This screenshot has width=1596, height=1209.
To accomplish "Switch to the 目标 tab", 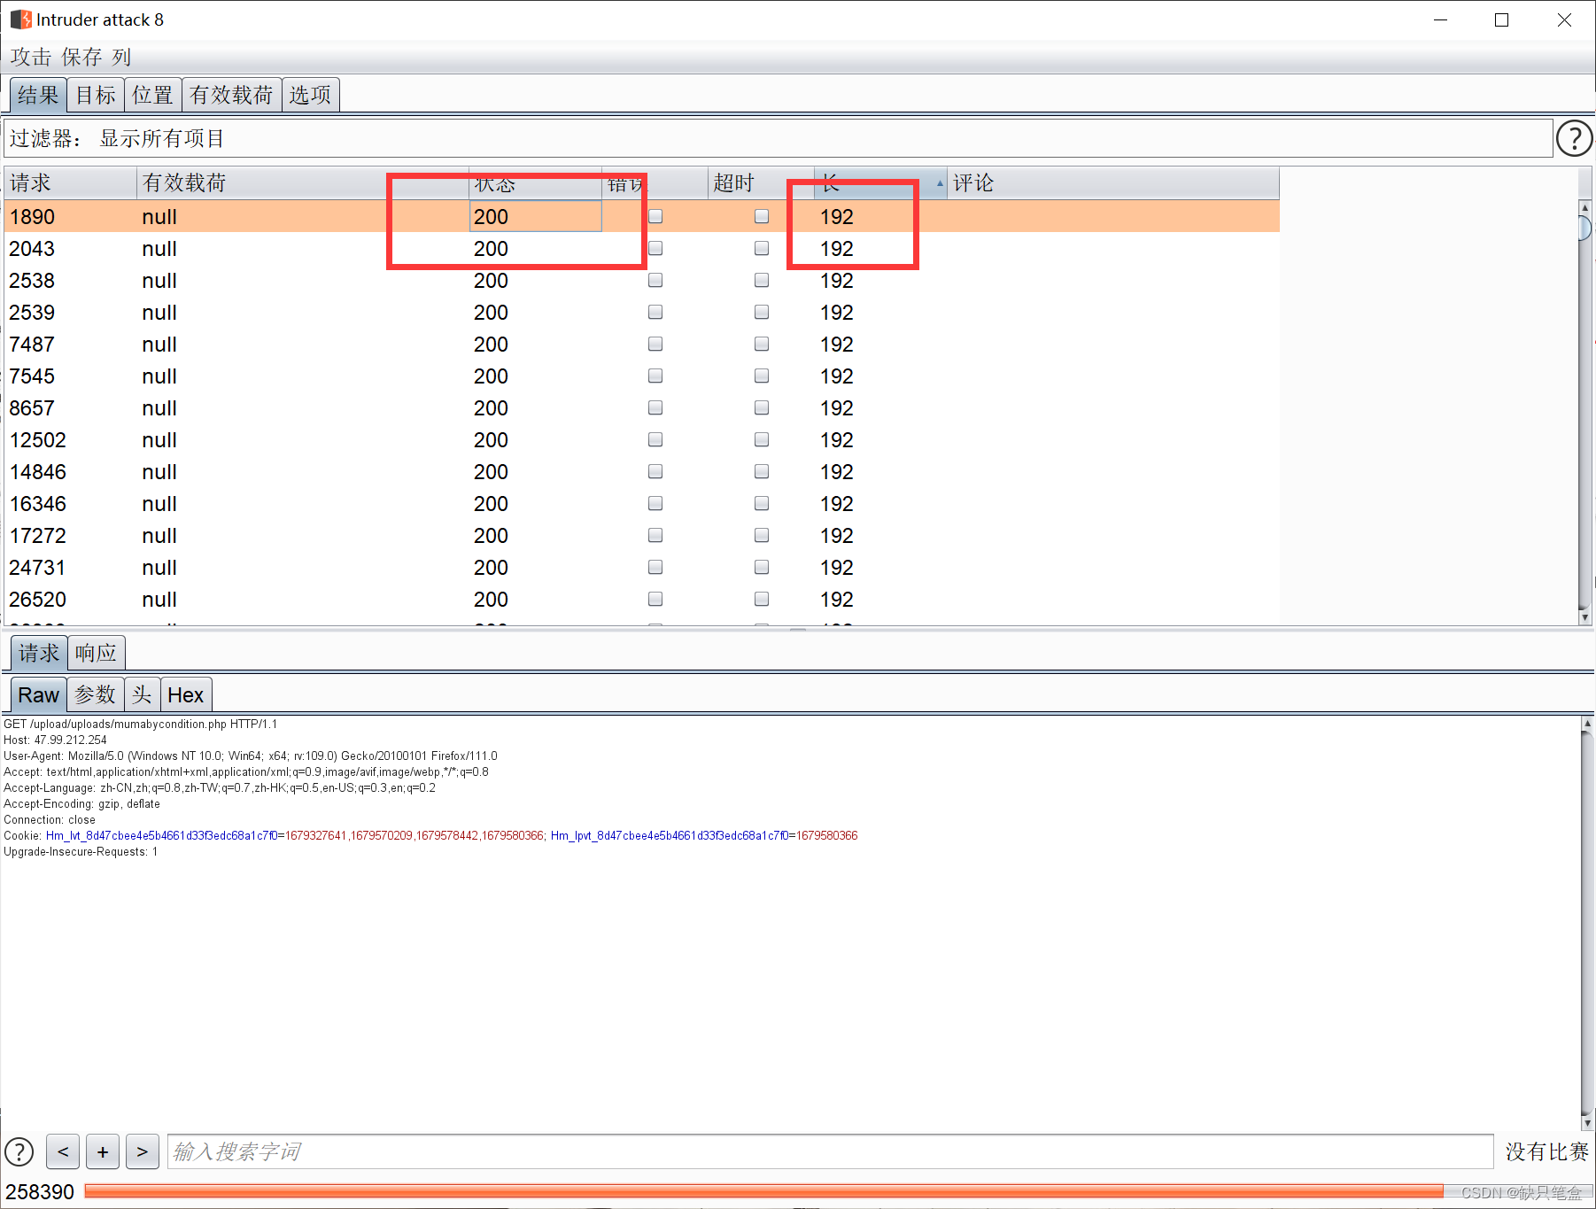I will [96, 95].
